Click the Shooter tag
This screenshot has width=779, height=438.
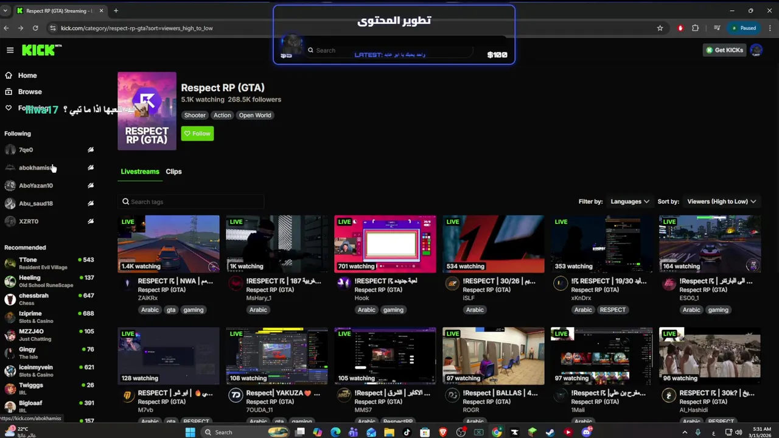(195, 115)
